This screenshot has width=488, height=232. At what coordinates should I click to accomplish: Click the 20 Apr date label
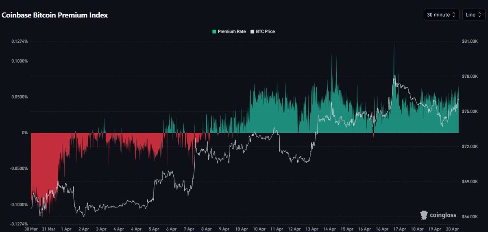click(452, 230)
